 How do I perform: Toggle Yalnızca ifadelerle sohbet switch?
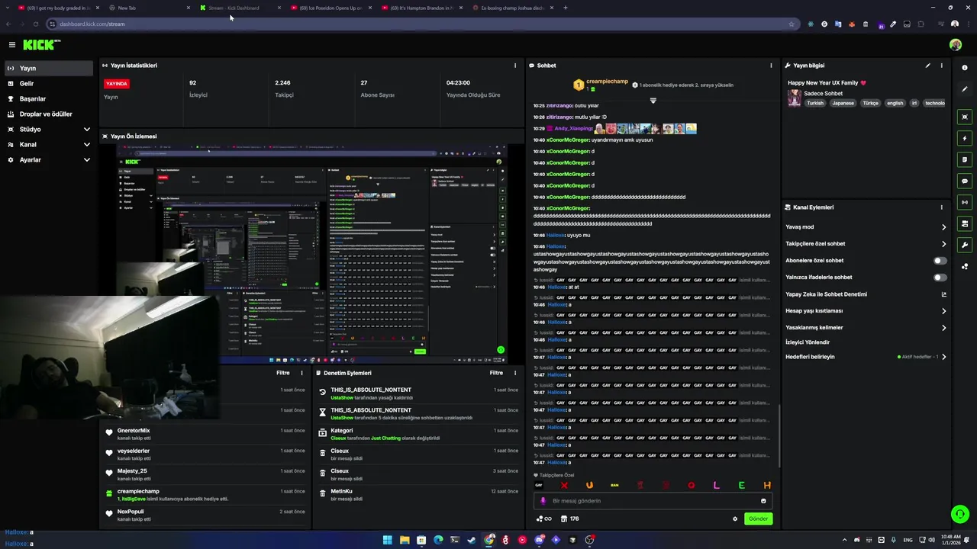click(x=940, y=278)
